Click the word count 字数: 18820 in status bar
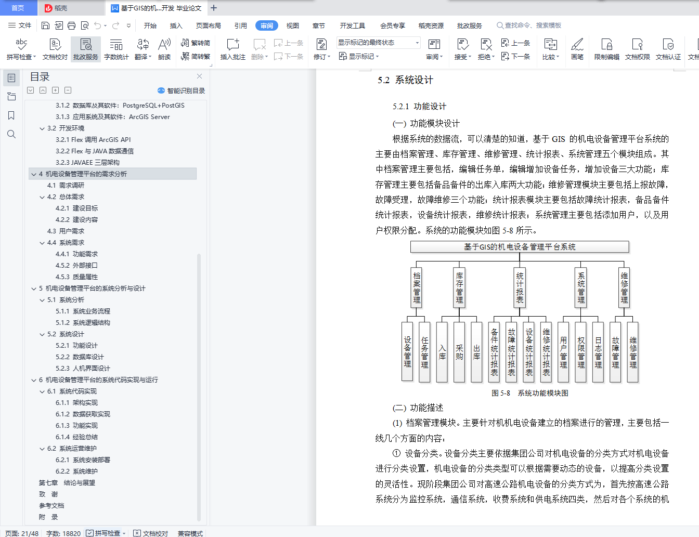Image resolution: width=699 pixels, height=537 pixels. click(x=63, y=533)
